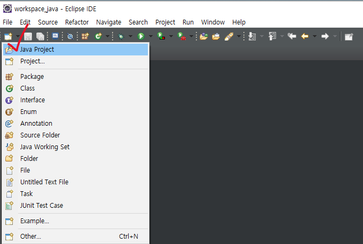Open dropdown arrow beside Back arrow
Image resolution: width=363 pixels, height=244 pixels.
[x=314, y=36]
